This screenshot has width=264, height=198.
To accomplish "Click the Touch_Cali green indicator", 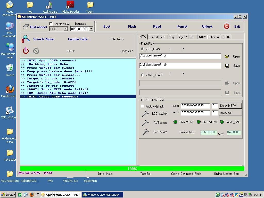I will click(222, 122).
